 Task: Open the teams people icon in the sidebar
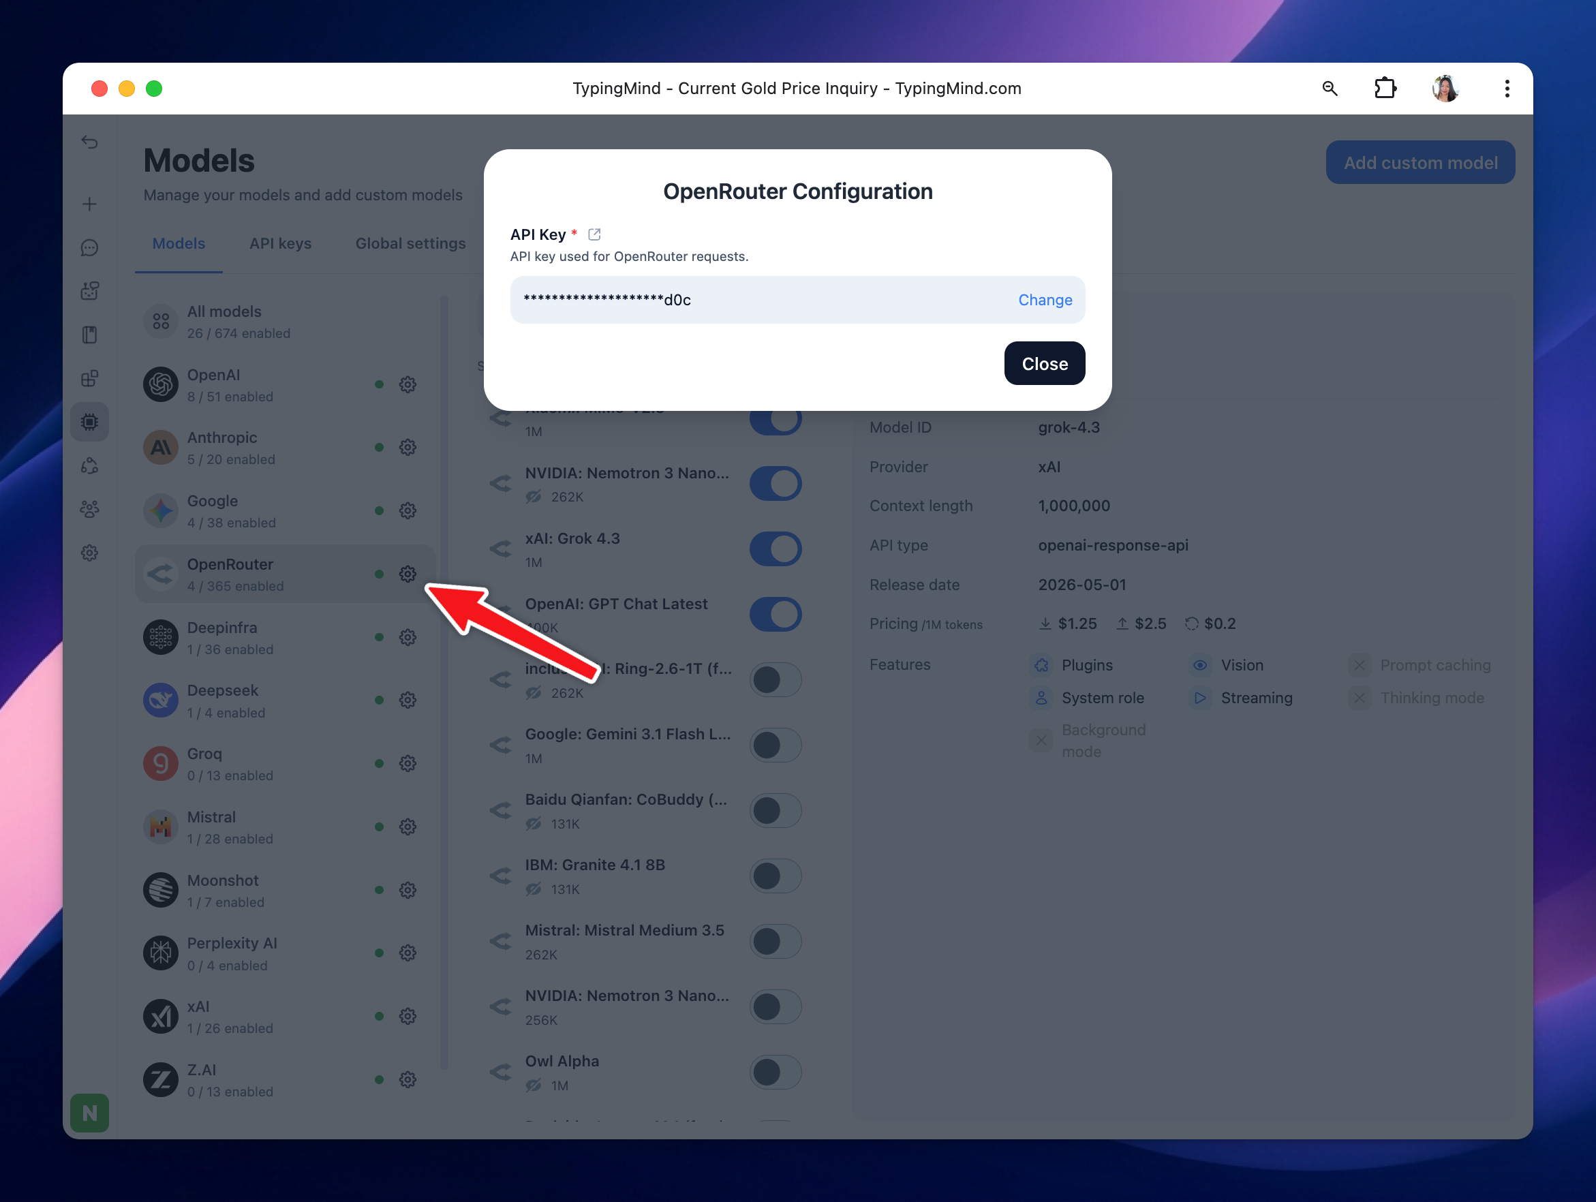(89, 510)
